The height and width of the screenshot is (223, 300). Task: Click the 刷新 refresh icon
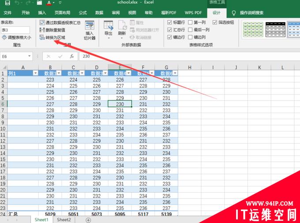(x=122, y=26)
